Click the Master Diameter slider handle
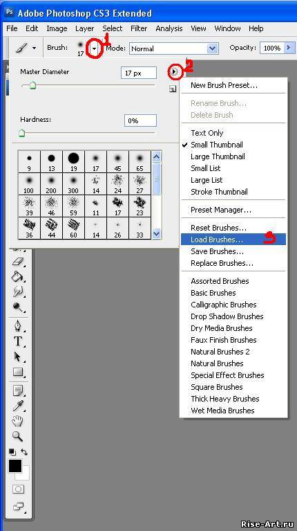This screenshot has height=531, width=297. pos(32,86)
